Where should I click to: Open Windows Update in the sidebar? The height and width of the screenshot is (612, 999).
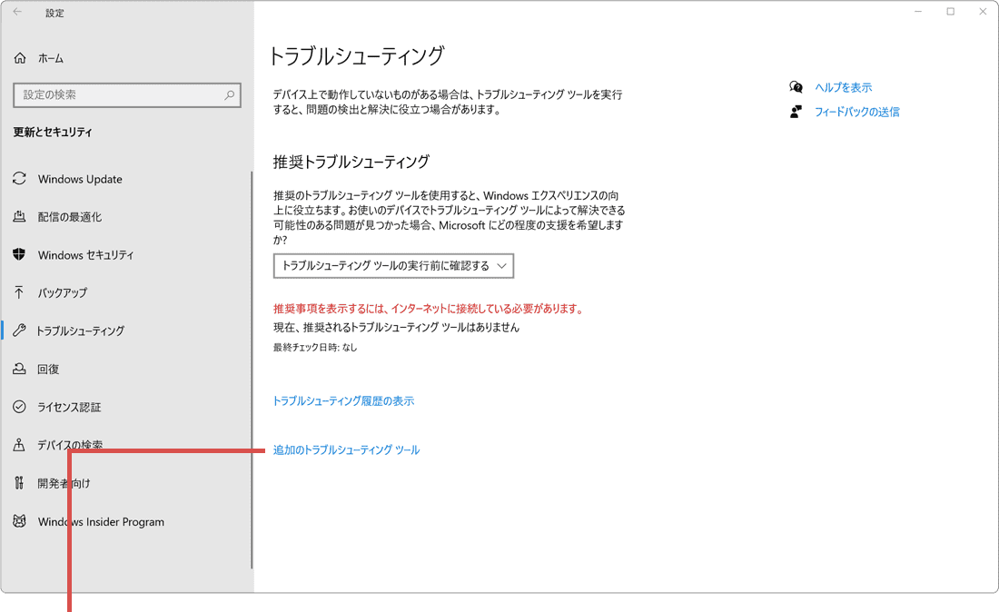coord(19,179)
